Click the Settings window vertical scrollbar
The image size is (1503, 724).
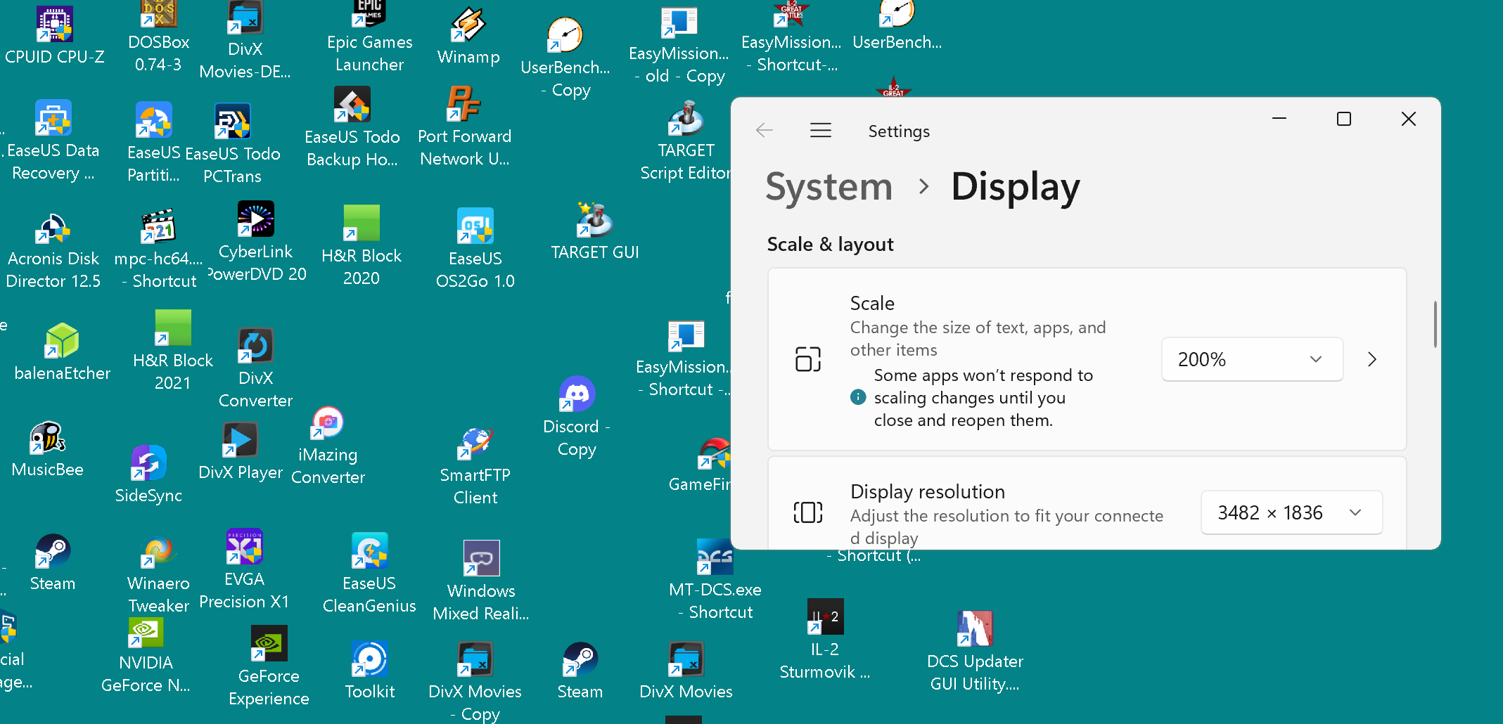(x=1435, y=324)
